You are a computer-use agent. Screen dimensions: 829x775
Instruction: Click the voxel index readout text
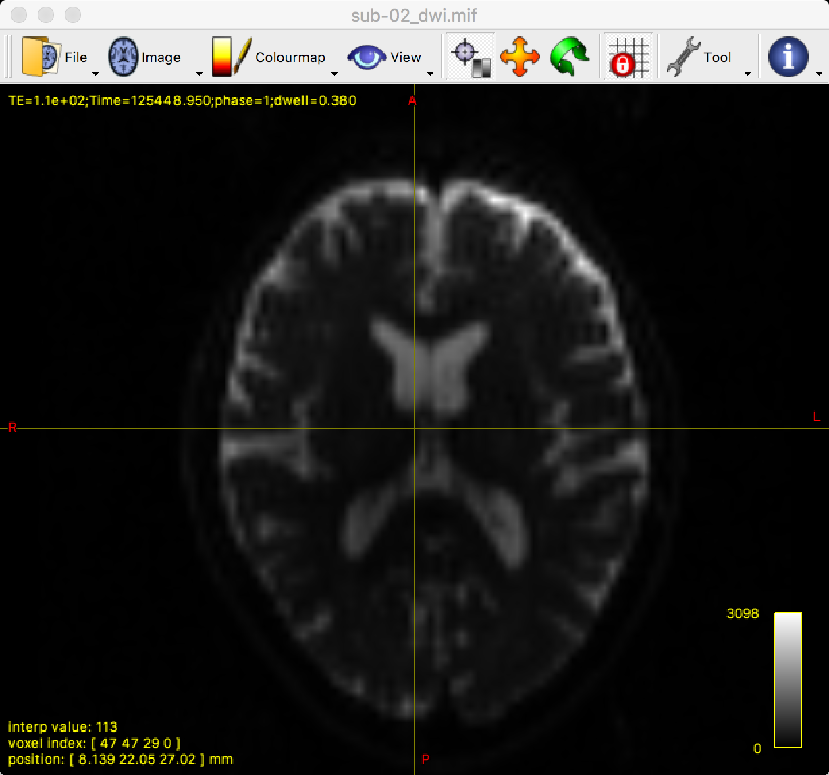[94, 743]
